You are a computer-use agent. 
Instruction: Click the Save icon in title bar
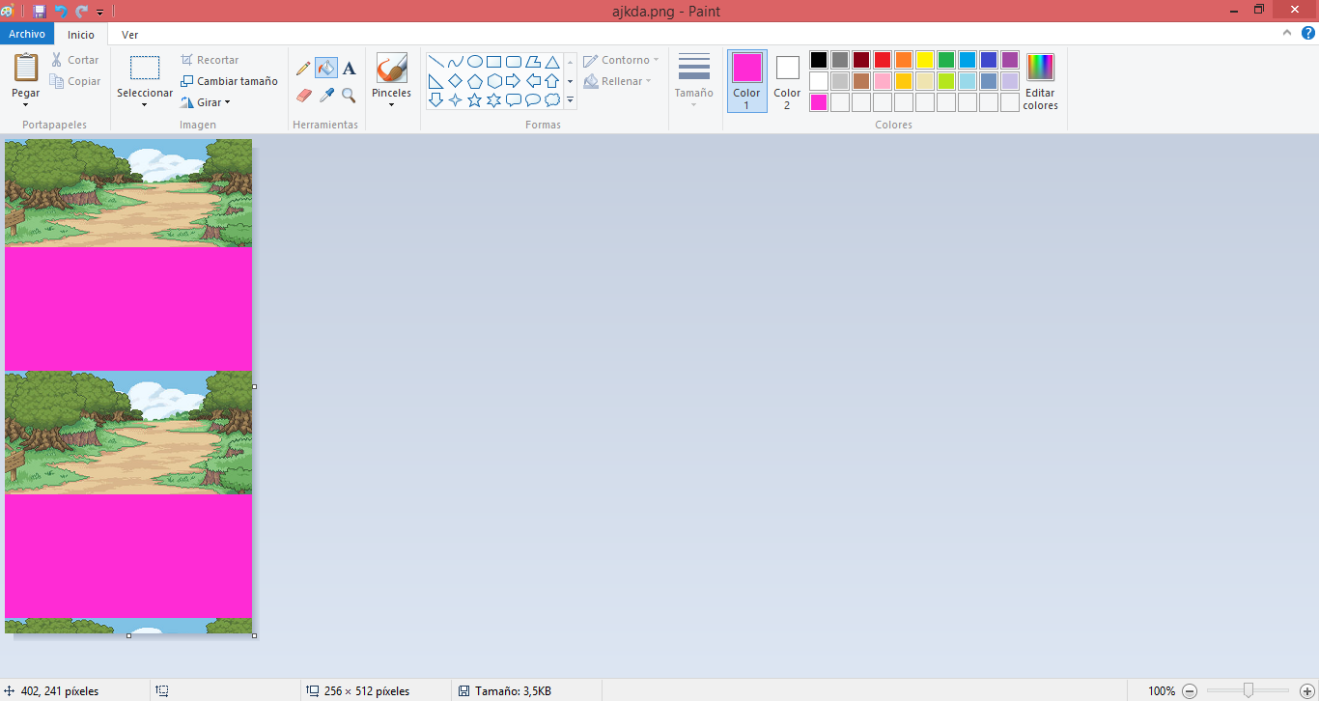[40, 12]
